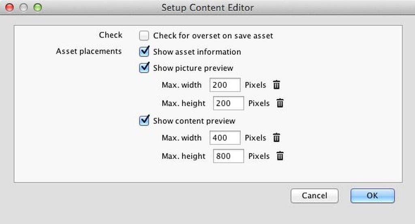Click trash icon beside content preview max height
The image size is (415, 224).
tap(280, 156)
